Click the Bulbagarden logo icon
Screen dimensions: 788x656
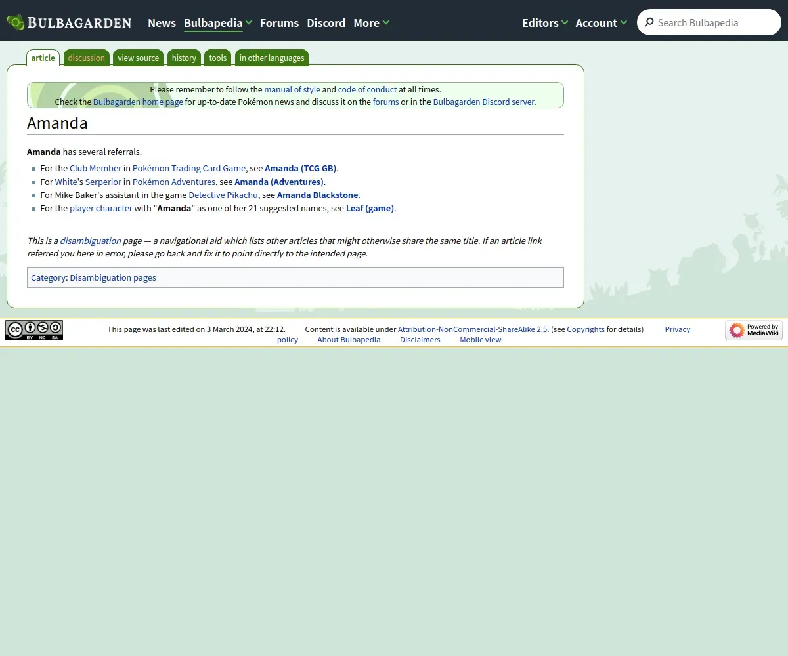tap(16, 22)
